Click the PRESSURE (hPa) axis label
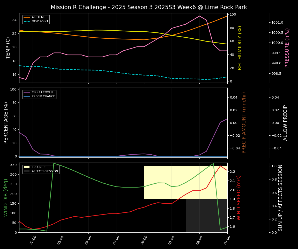Viewport: 298px width, 249px height. [287, 48]
